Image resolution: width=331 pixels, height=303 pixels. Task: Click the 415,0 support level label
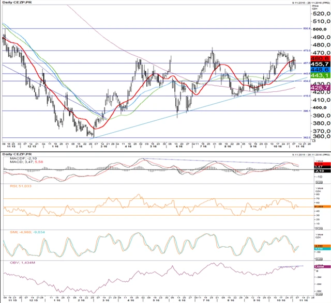(306, 96)
